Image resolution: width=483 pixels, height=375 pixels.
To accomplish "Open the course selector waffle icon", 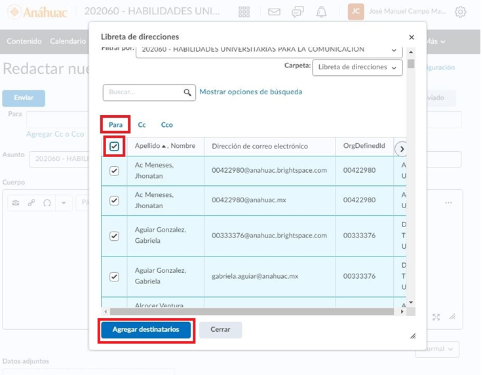I will [244, 12].
